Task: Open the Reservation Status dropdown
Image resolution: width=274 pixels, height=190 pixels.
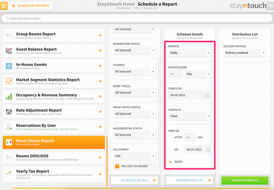Action: tap(135, 50)
